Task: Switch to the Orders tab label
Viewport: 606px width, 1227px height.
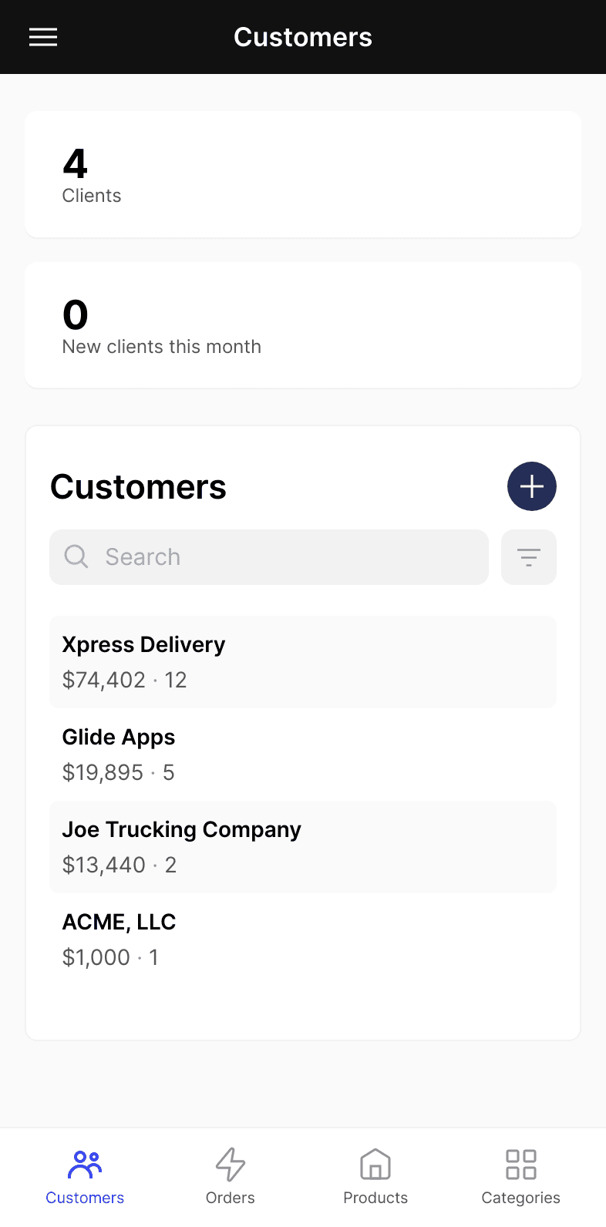Action: pos(231,1198)
